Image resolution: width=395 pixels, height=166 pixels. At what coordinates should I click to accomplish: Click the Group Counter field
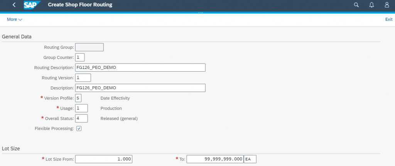click(80, 57)
